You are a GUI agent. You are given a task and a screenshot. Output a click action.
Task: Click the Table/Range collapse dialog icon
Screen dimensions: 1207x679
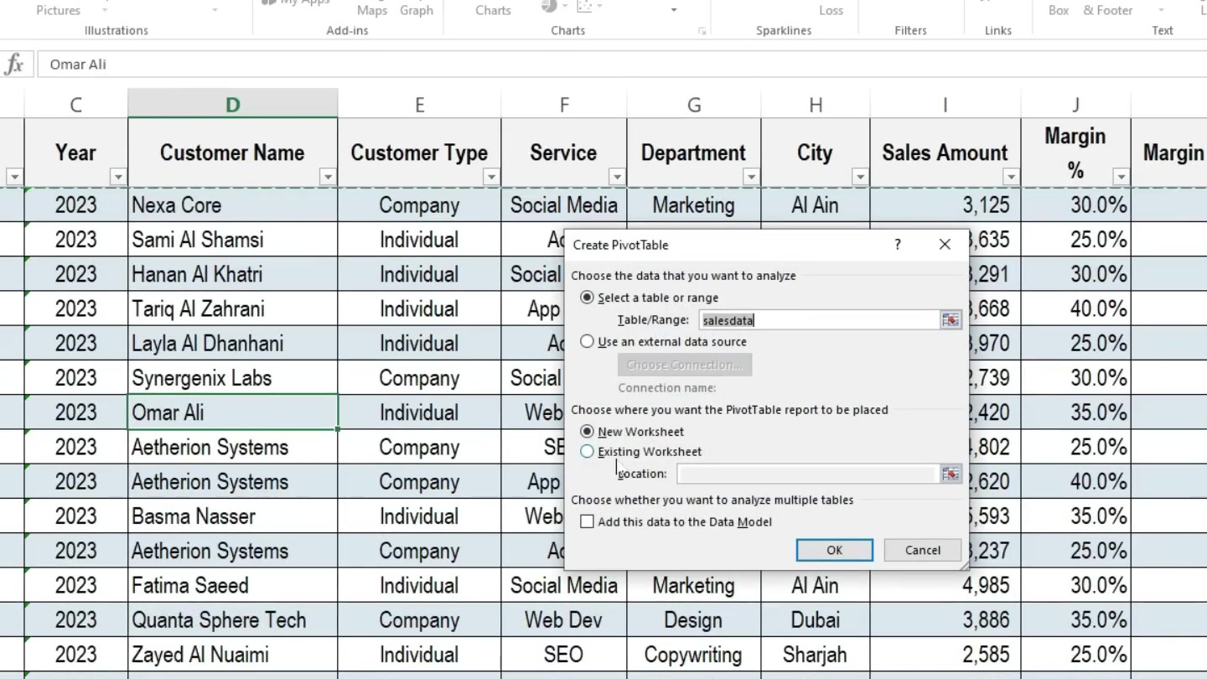coord(950,320)
